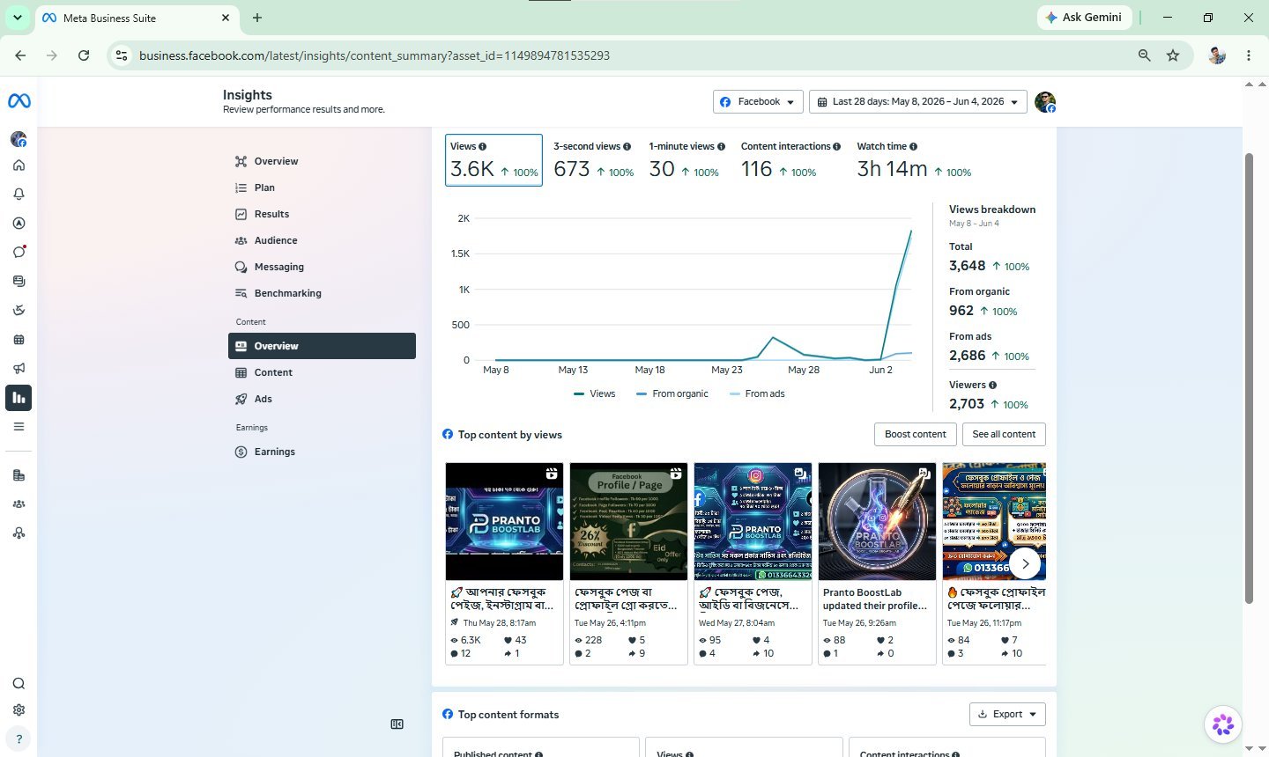Click the Meta logo in the sidebar
Viewport: 1269px width, 757px height.
(x=19, y=101)
